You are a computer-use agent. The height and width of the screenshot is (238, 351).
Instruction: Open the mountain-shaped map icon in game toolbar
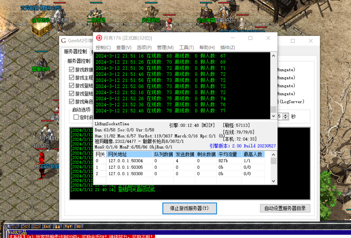tap(15, 227)
